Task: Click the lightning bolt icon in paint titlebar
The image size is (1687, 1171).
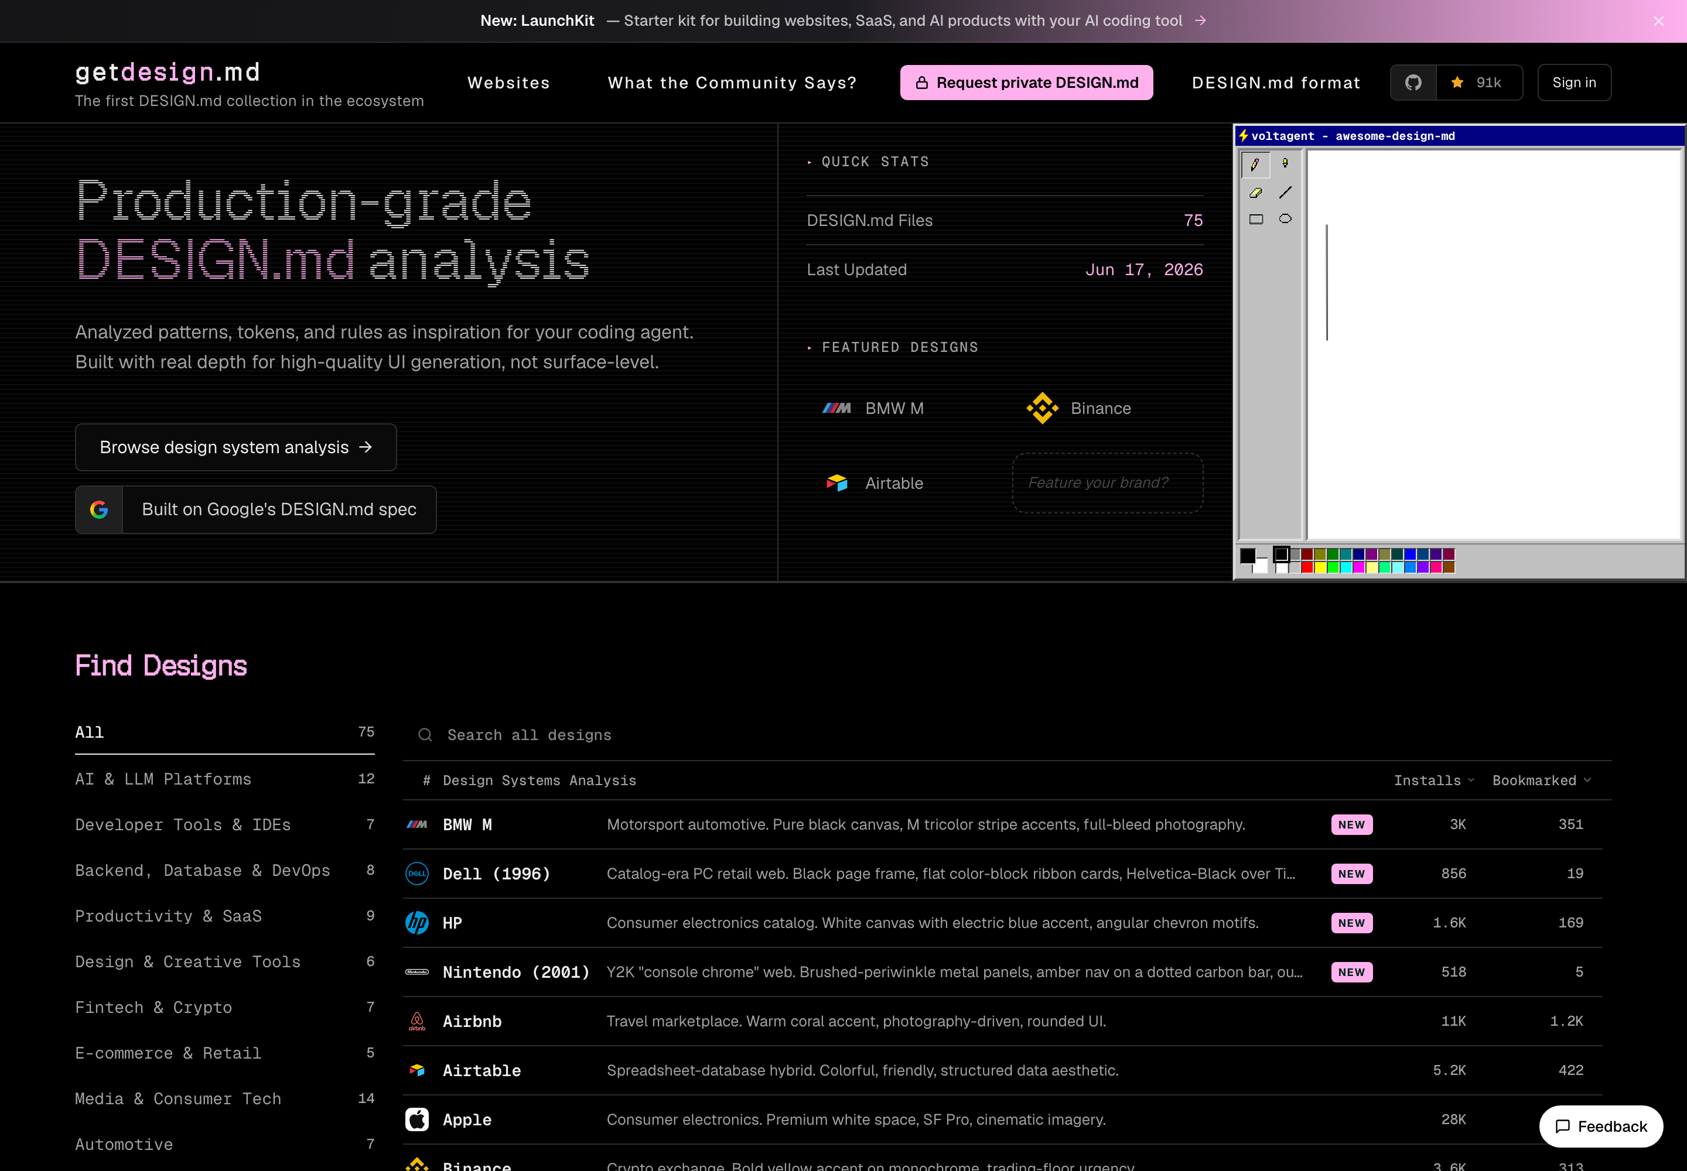Action: coord(1243,136)
